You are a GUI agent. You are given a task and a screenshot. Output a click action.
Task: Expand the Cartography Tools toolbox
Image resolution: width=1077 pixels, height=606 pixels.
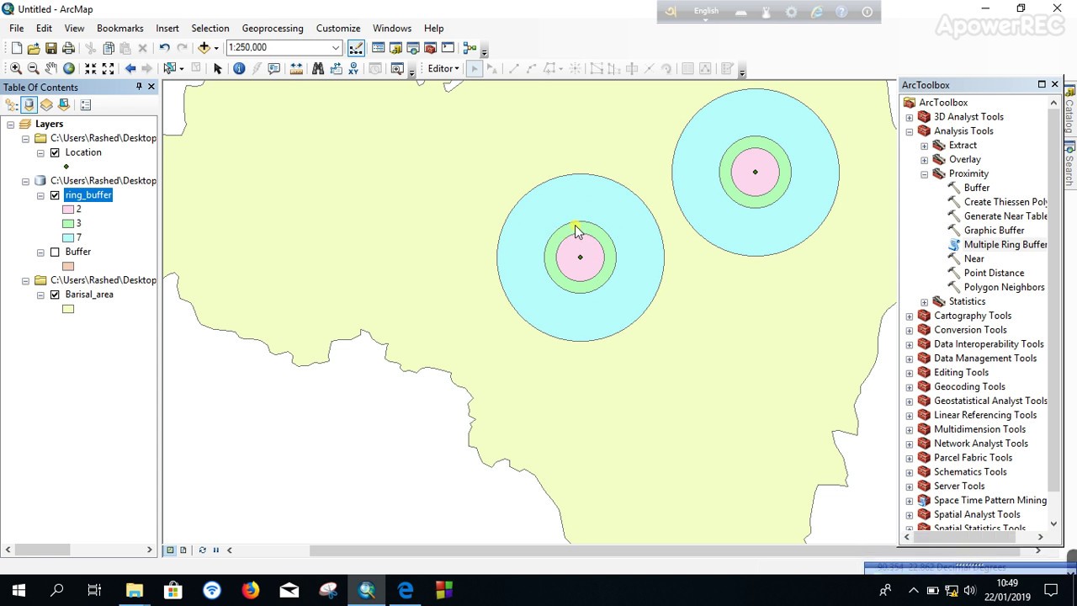[x=910, y=316]
